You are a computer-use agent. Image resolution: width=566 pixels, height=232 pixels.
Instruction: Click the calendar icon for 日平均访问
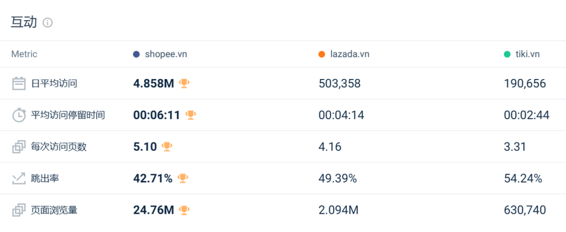click(x=19, y=83)
